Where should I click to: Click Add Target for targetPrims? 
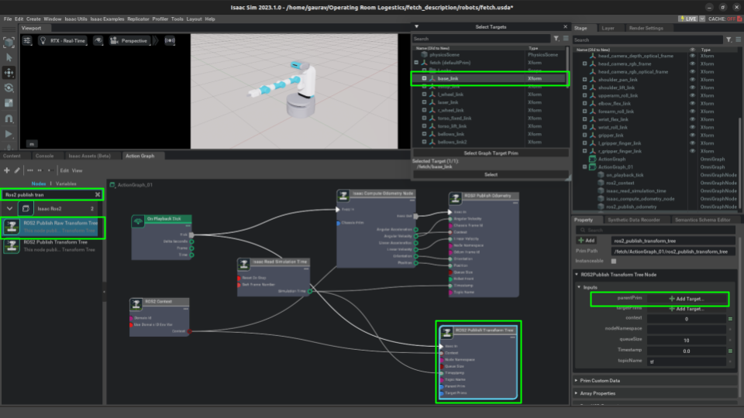687,309
